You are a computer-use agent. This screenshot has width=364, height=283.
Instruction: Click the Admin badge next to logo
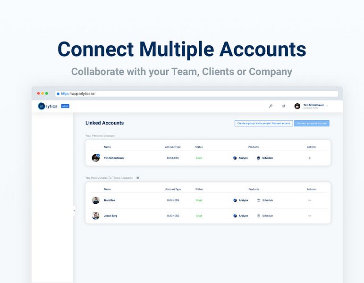(65, 106)
